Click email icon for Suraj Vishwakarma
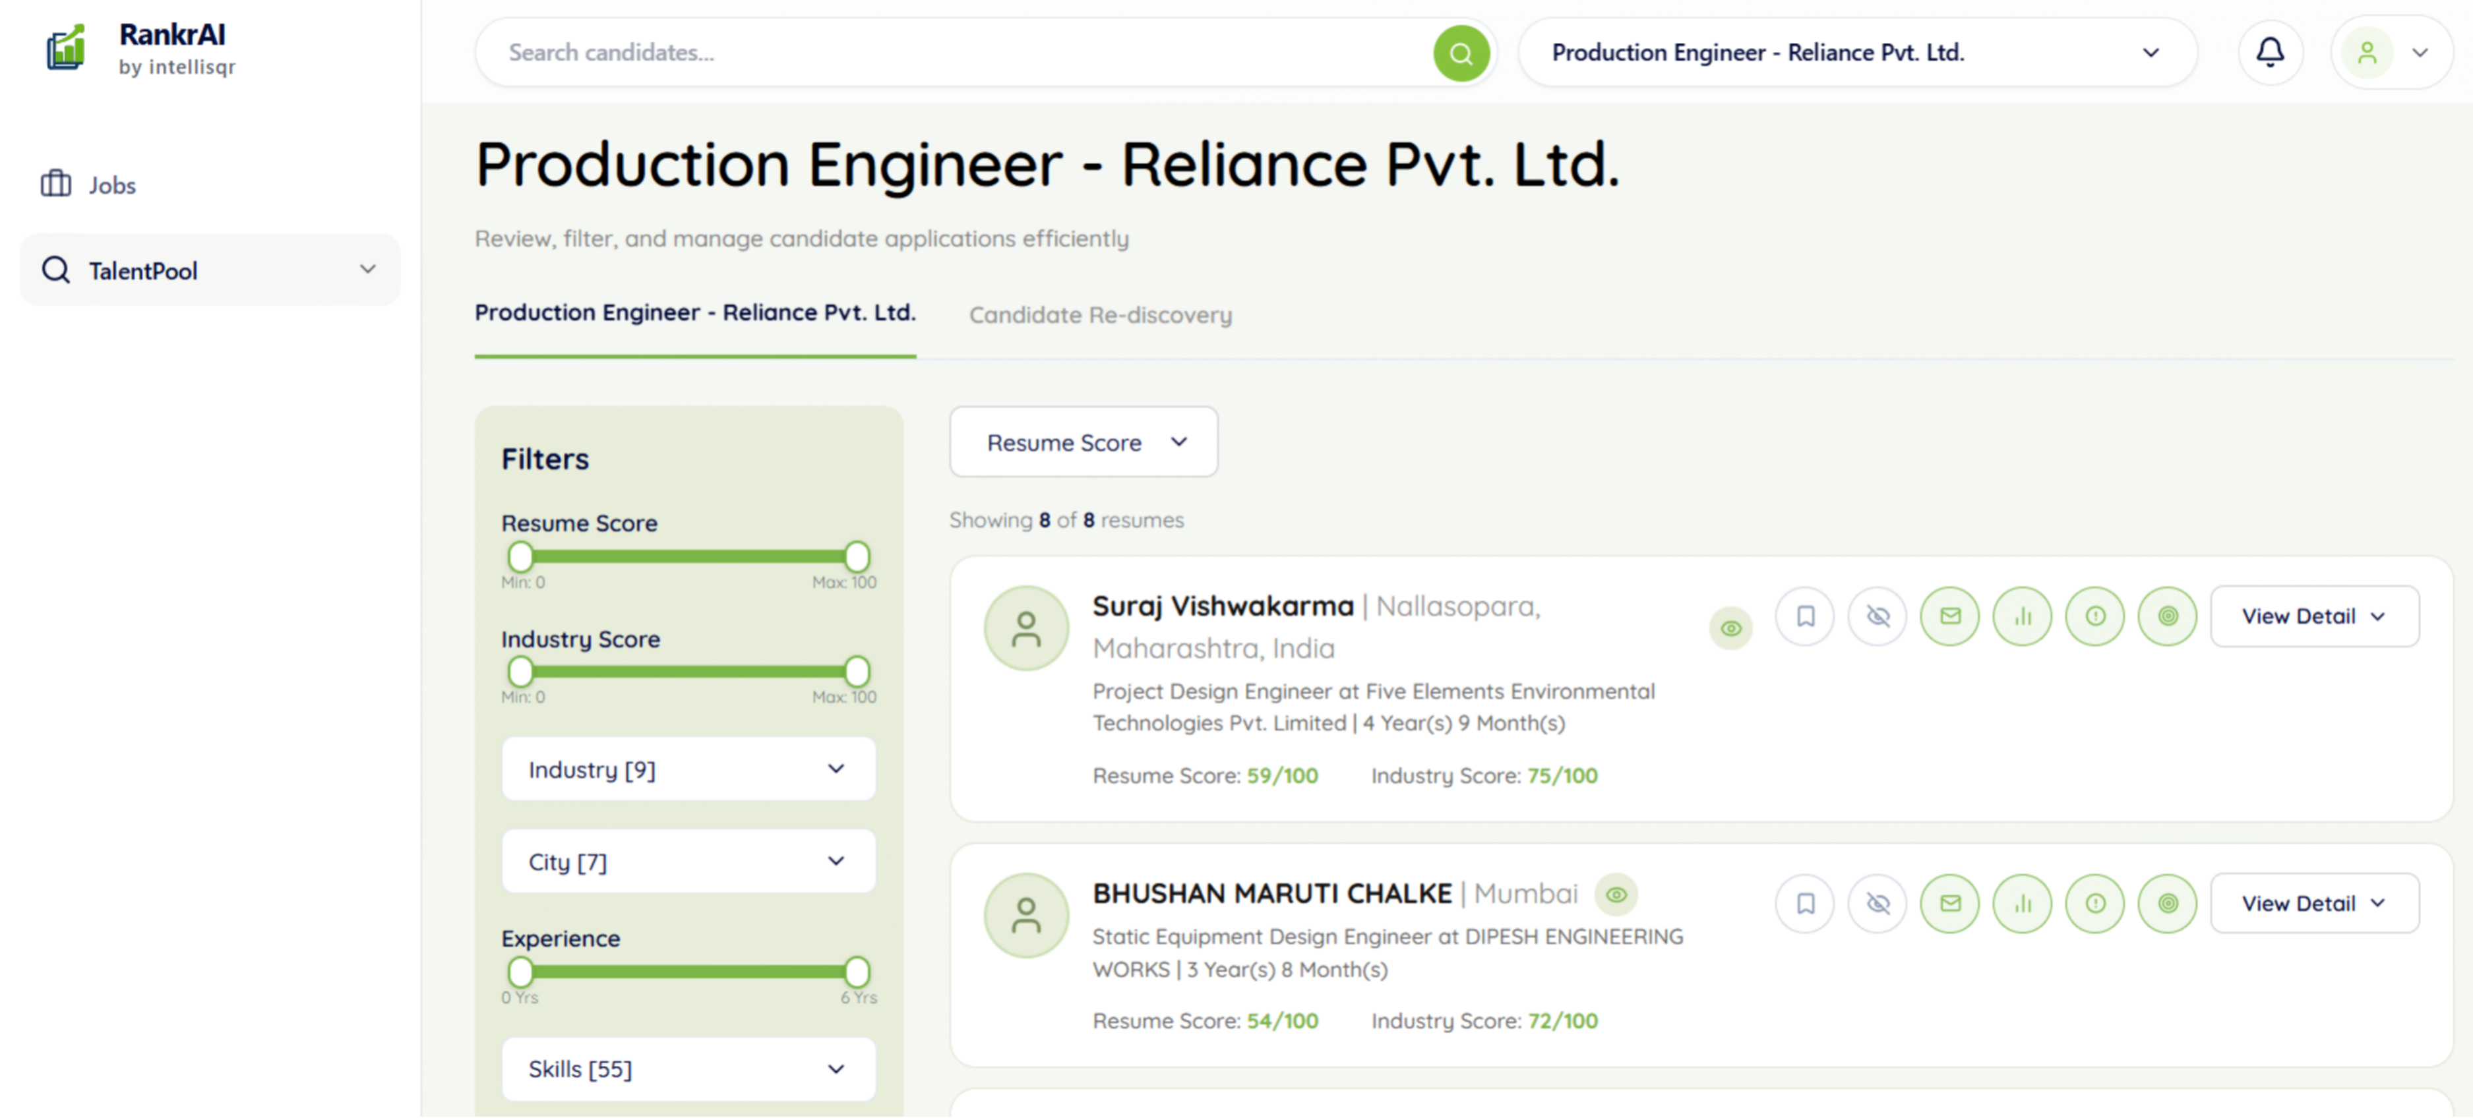 click(1950, 616)
